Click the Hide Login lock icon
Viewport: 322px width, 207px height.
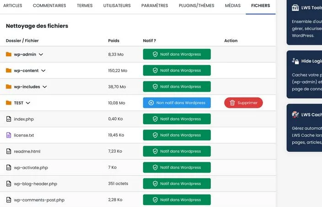295,61
